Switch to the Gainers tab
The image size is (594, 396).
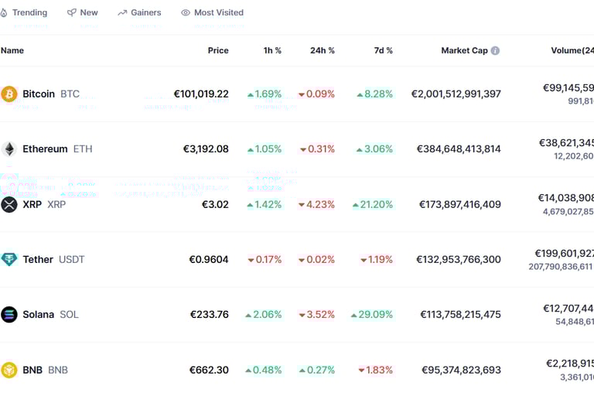(x=139, y=12)
